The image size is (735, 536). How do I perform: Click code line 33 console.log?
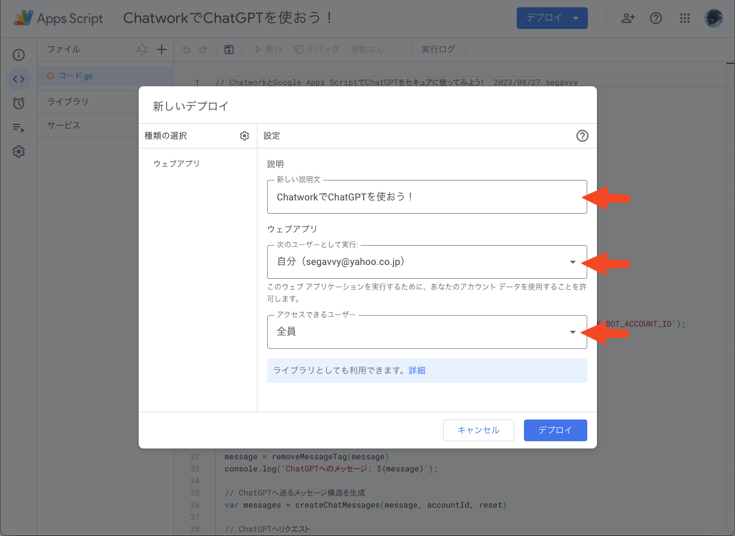point(331,468)
